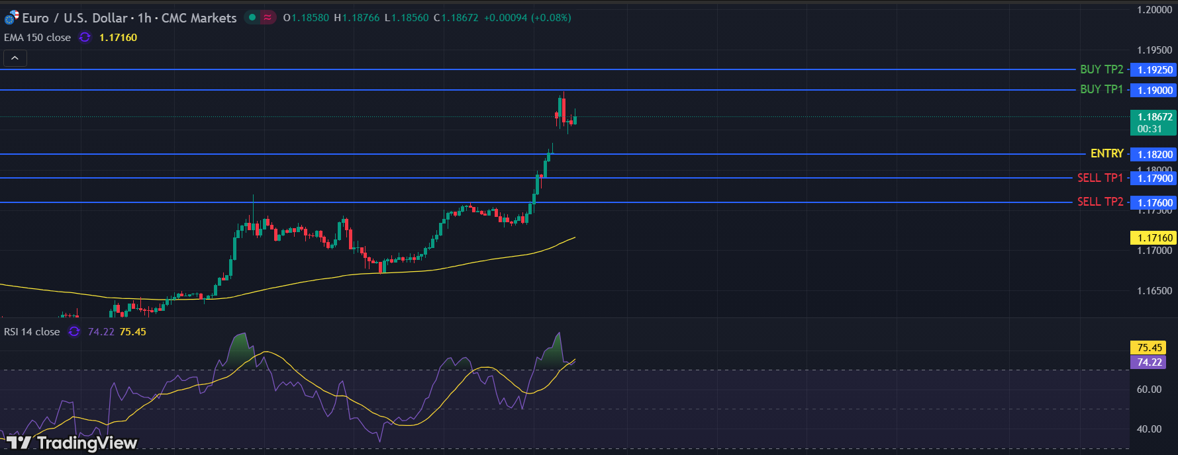Viewport: 1178px width, 455px height.
Task: Select the RSI 14 close indicator legend
Action: tap(32, 332)
